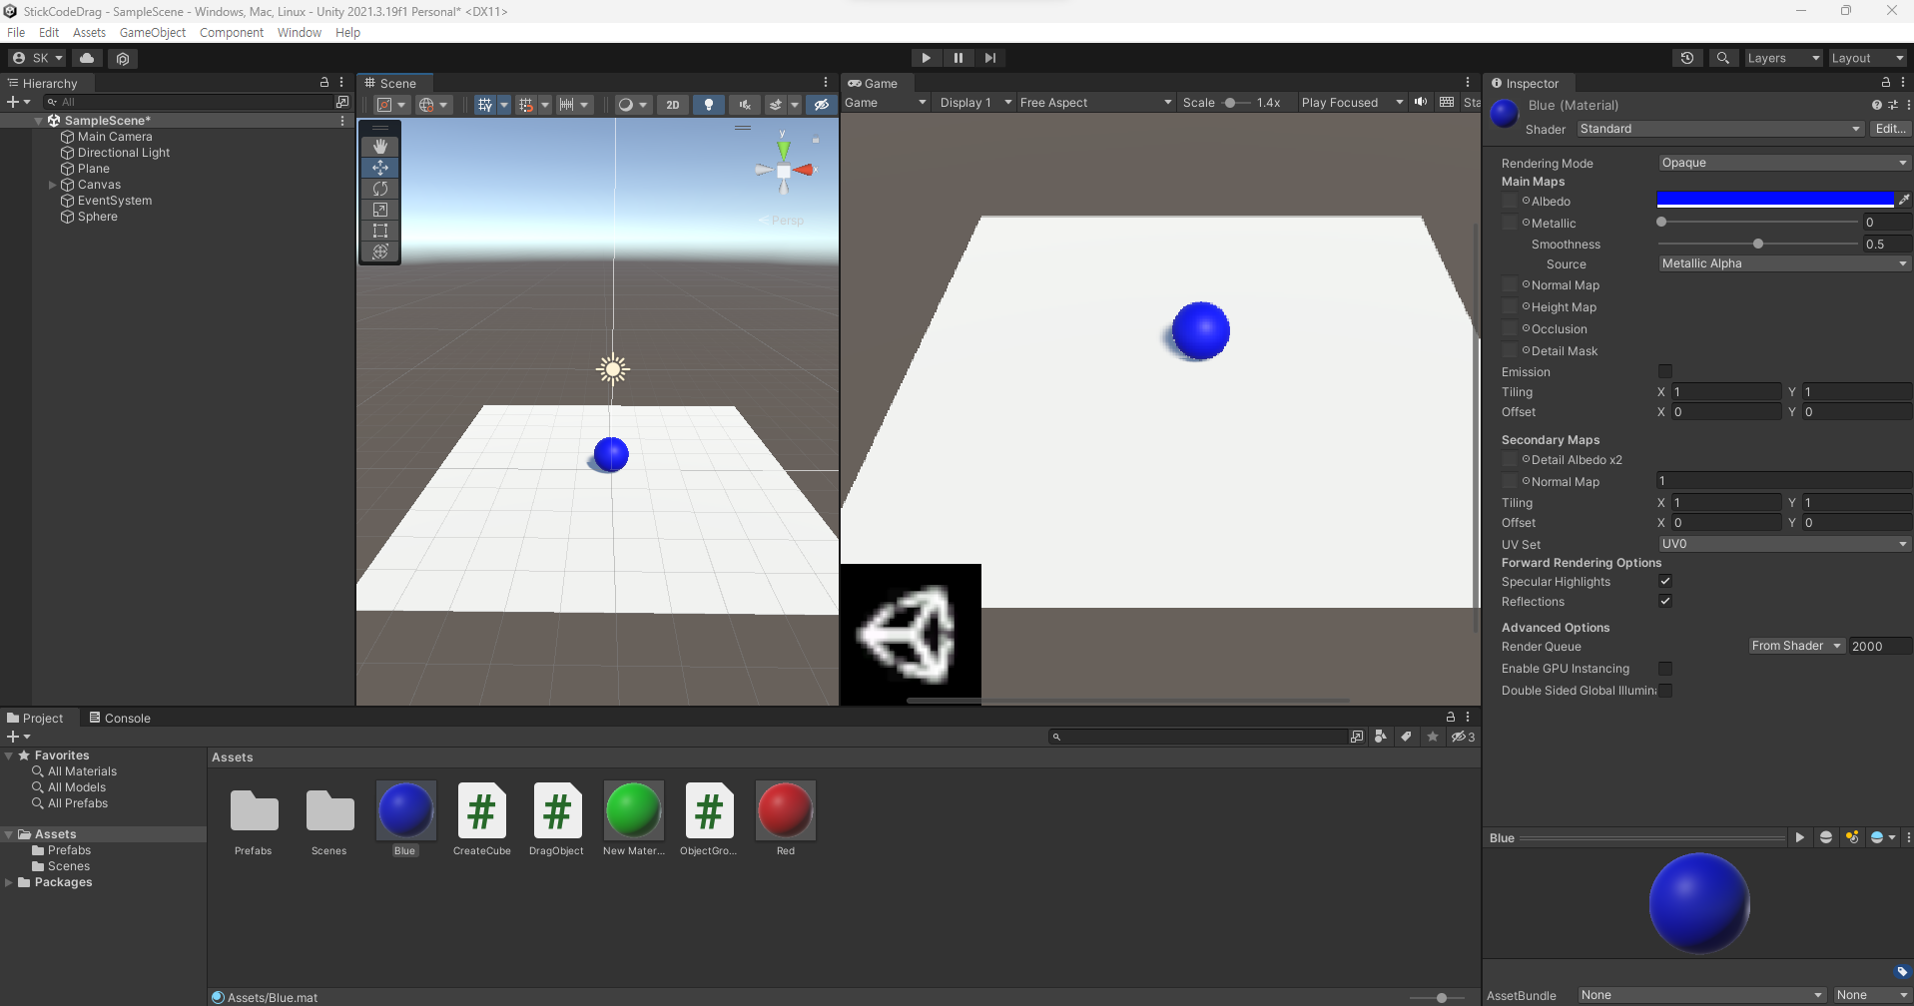Select the Scale tool in Scene toolbar
The height and width of the screenshot is (1006, 1914).
(380, 210)
